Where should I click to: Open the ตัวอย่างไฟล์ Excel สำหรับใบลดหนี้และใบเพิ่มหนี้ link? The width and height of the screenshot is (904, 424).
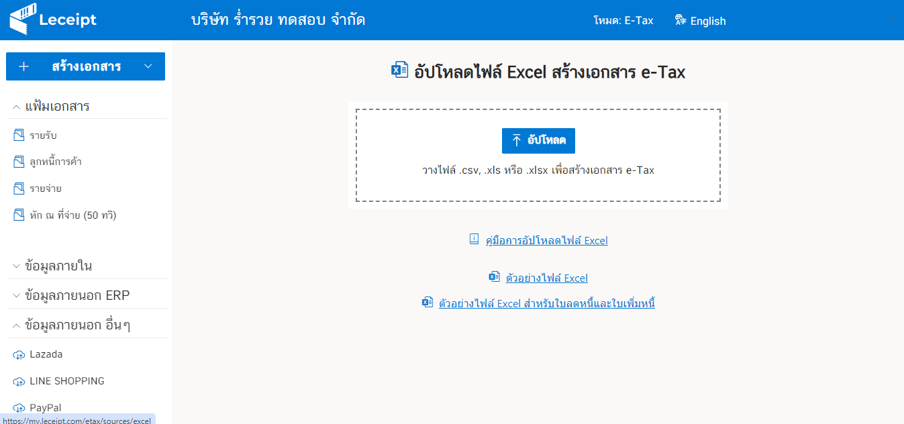546,303
